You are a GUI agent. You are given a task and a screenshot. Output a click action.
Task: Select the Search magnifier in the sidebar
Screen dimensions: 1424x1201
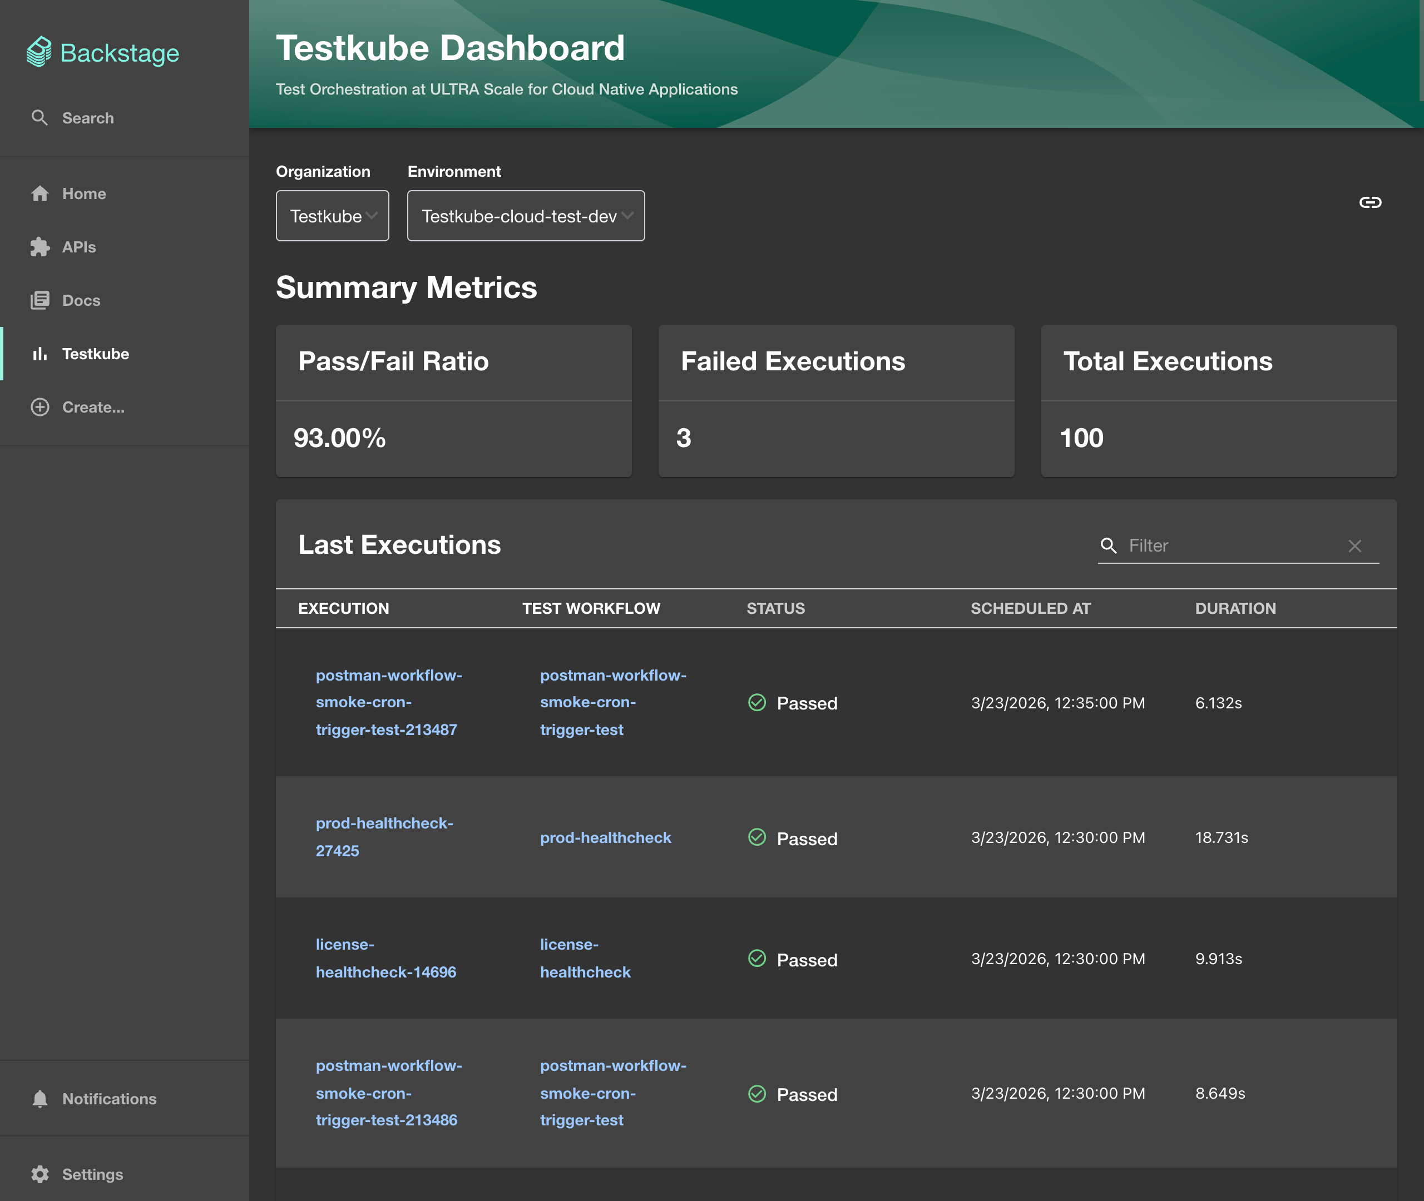tap(40, 118)
